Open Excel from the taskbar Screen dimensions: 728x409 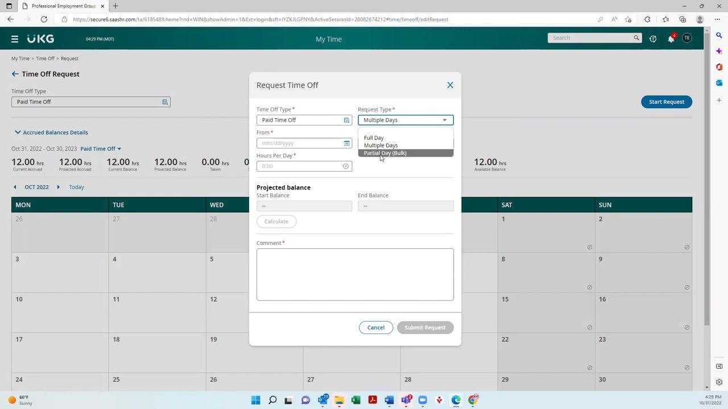(x=355, y=400)
